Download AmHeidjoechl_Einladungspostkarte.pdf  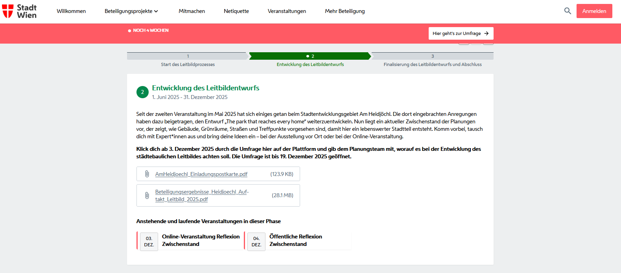pos(201,174)
